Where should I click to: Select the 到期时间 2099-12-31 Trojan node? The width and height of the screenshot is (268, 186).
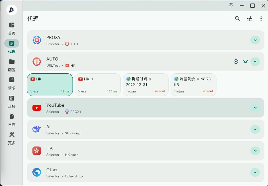pyautogui.click(x=146, y=85)
